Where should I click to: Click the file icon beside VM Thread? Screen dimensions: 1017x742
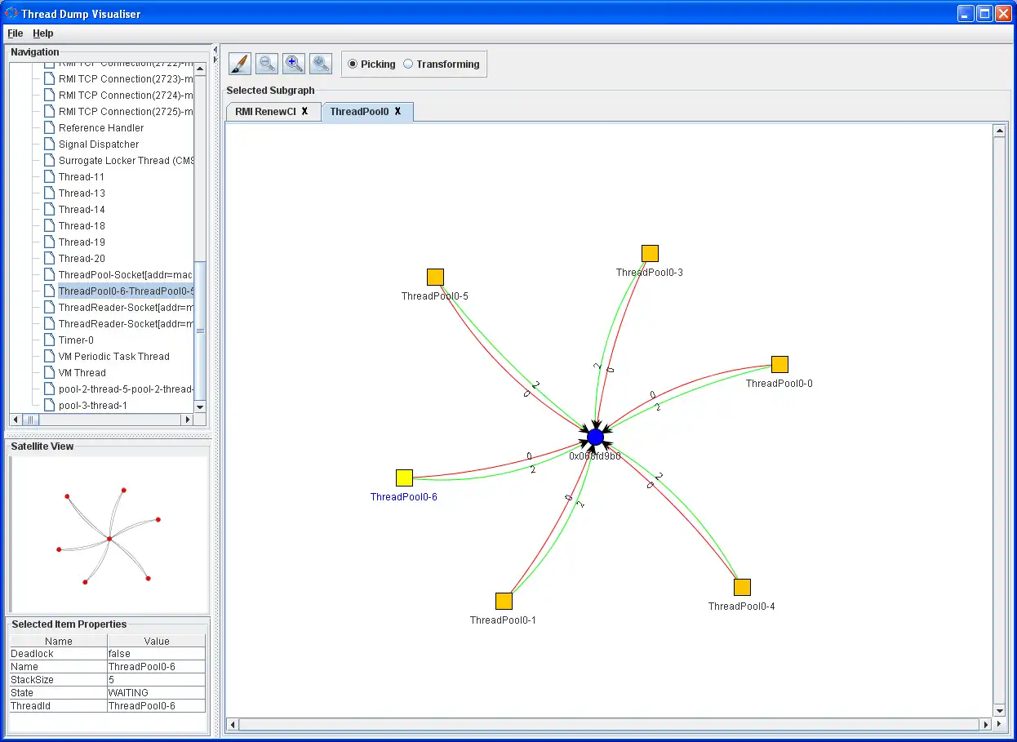click(49, 373)
